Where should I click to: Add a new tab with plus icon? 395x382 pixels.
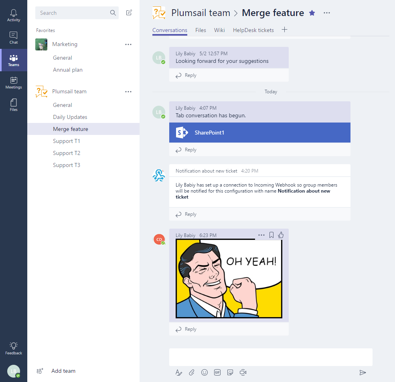[x=284, y=30]
